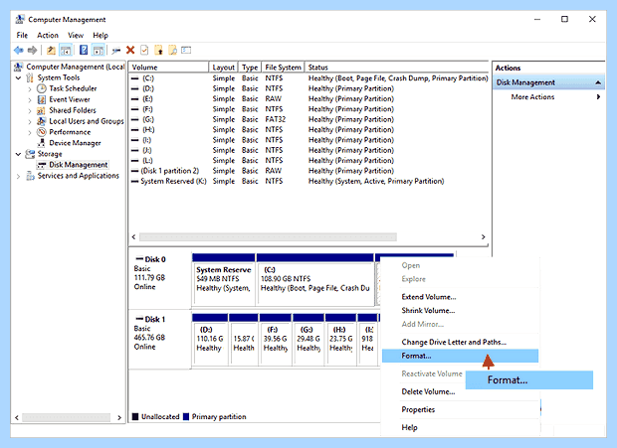Screen dimensions: 617x448
Task: Select the System Reserved (K:) volume row
Action: click(308, 181)
